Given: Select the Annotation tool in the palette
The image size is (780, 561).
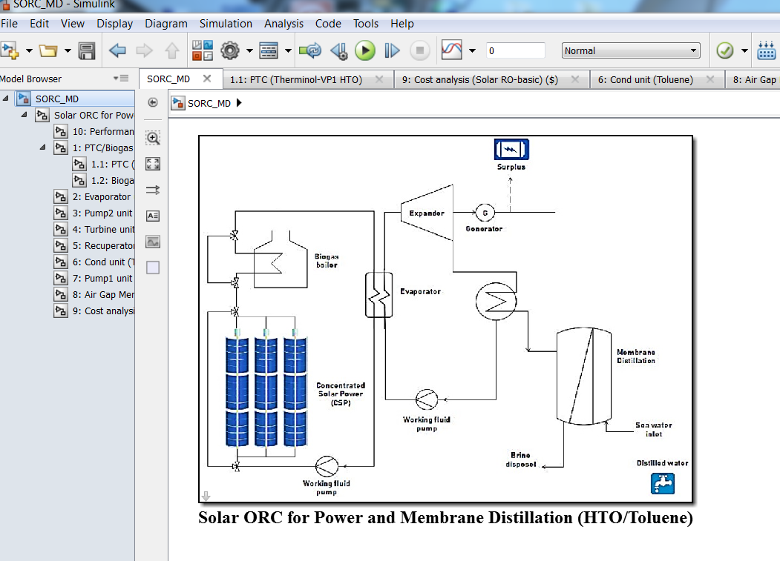Looking at the screenshot, I should click(152, 216).
